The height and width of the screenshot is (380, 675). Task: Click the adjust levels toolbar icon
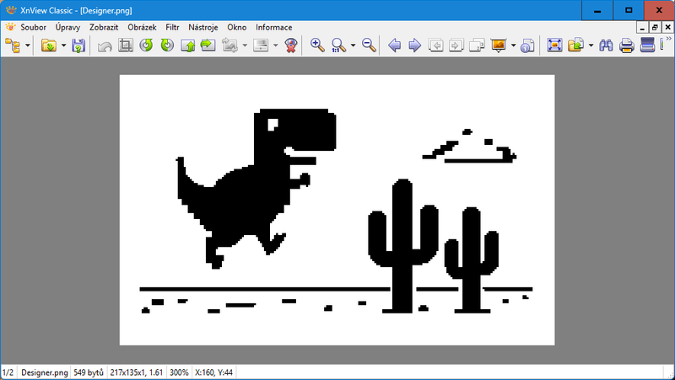[x=261, y=45]
